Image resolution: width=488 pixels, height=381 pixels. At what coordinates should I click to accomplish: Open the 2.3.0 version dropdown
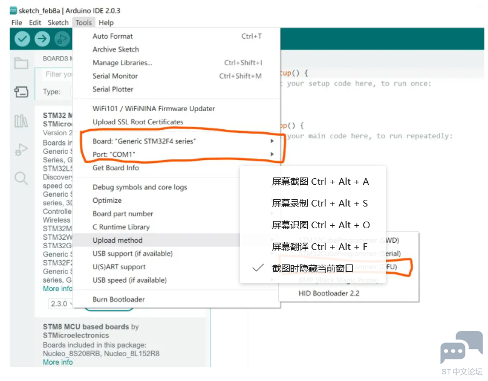pyautogui.click(x=61, y=304)
